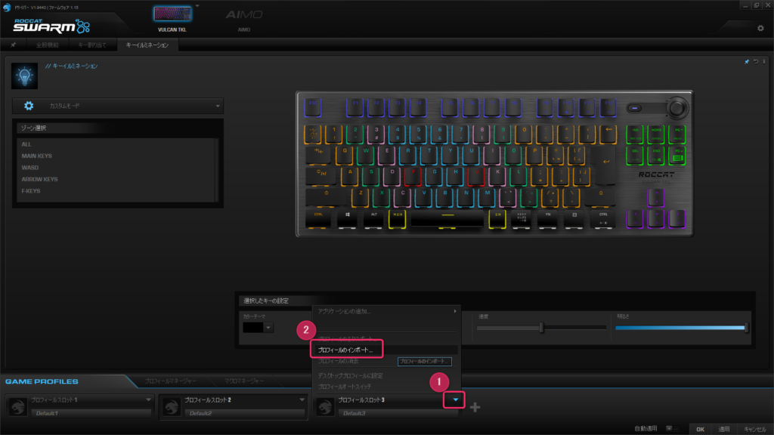Expand the アプリケーションの追加 submenu
Image resolution: width=774 pixels, height=435 pixels.
387,311
